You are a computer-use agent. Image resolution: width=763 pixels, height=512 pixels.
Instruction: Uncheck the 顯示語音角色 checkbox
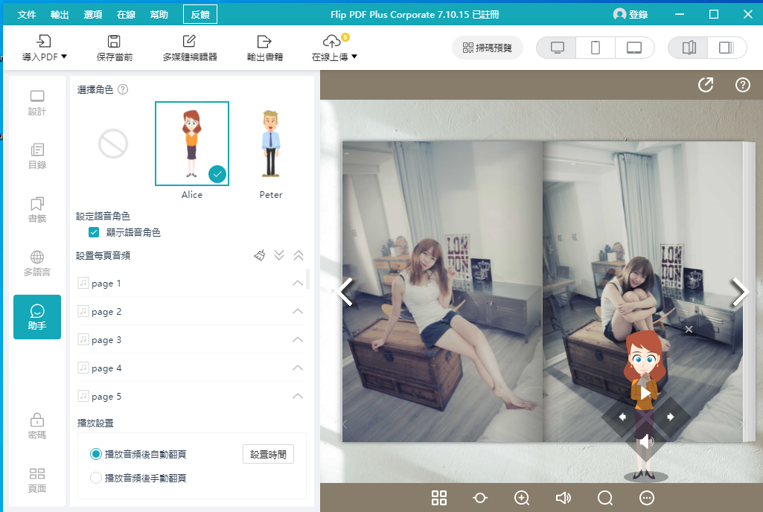(94, 232)
